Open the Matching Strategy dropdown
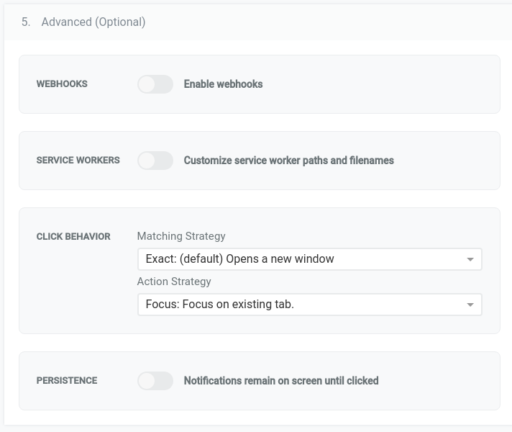The height and width of the screenshot is (432, 512). tap(309, 259)
